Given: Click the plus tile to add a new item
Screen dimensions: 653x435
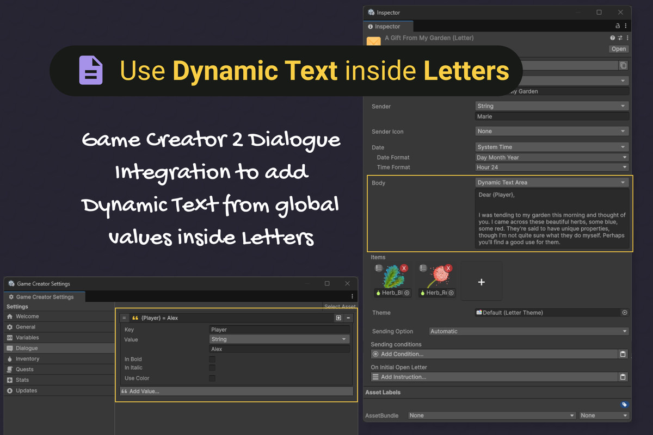Looking at the screenshot, I should tap(481, 281).
